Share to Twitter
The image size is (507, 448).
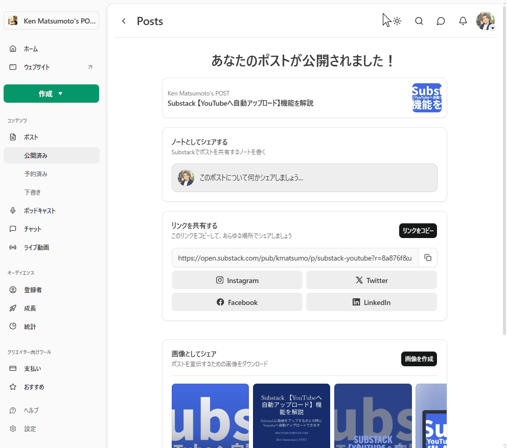point(372,280)
